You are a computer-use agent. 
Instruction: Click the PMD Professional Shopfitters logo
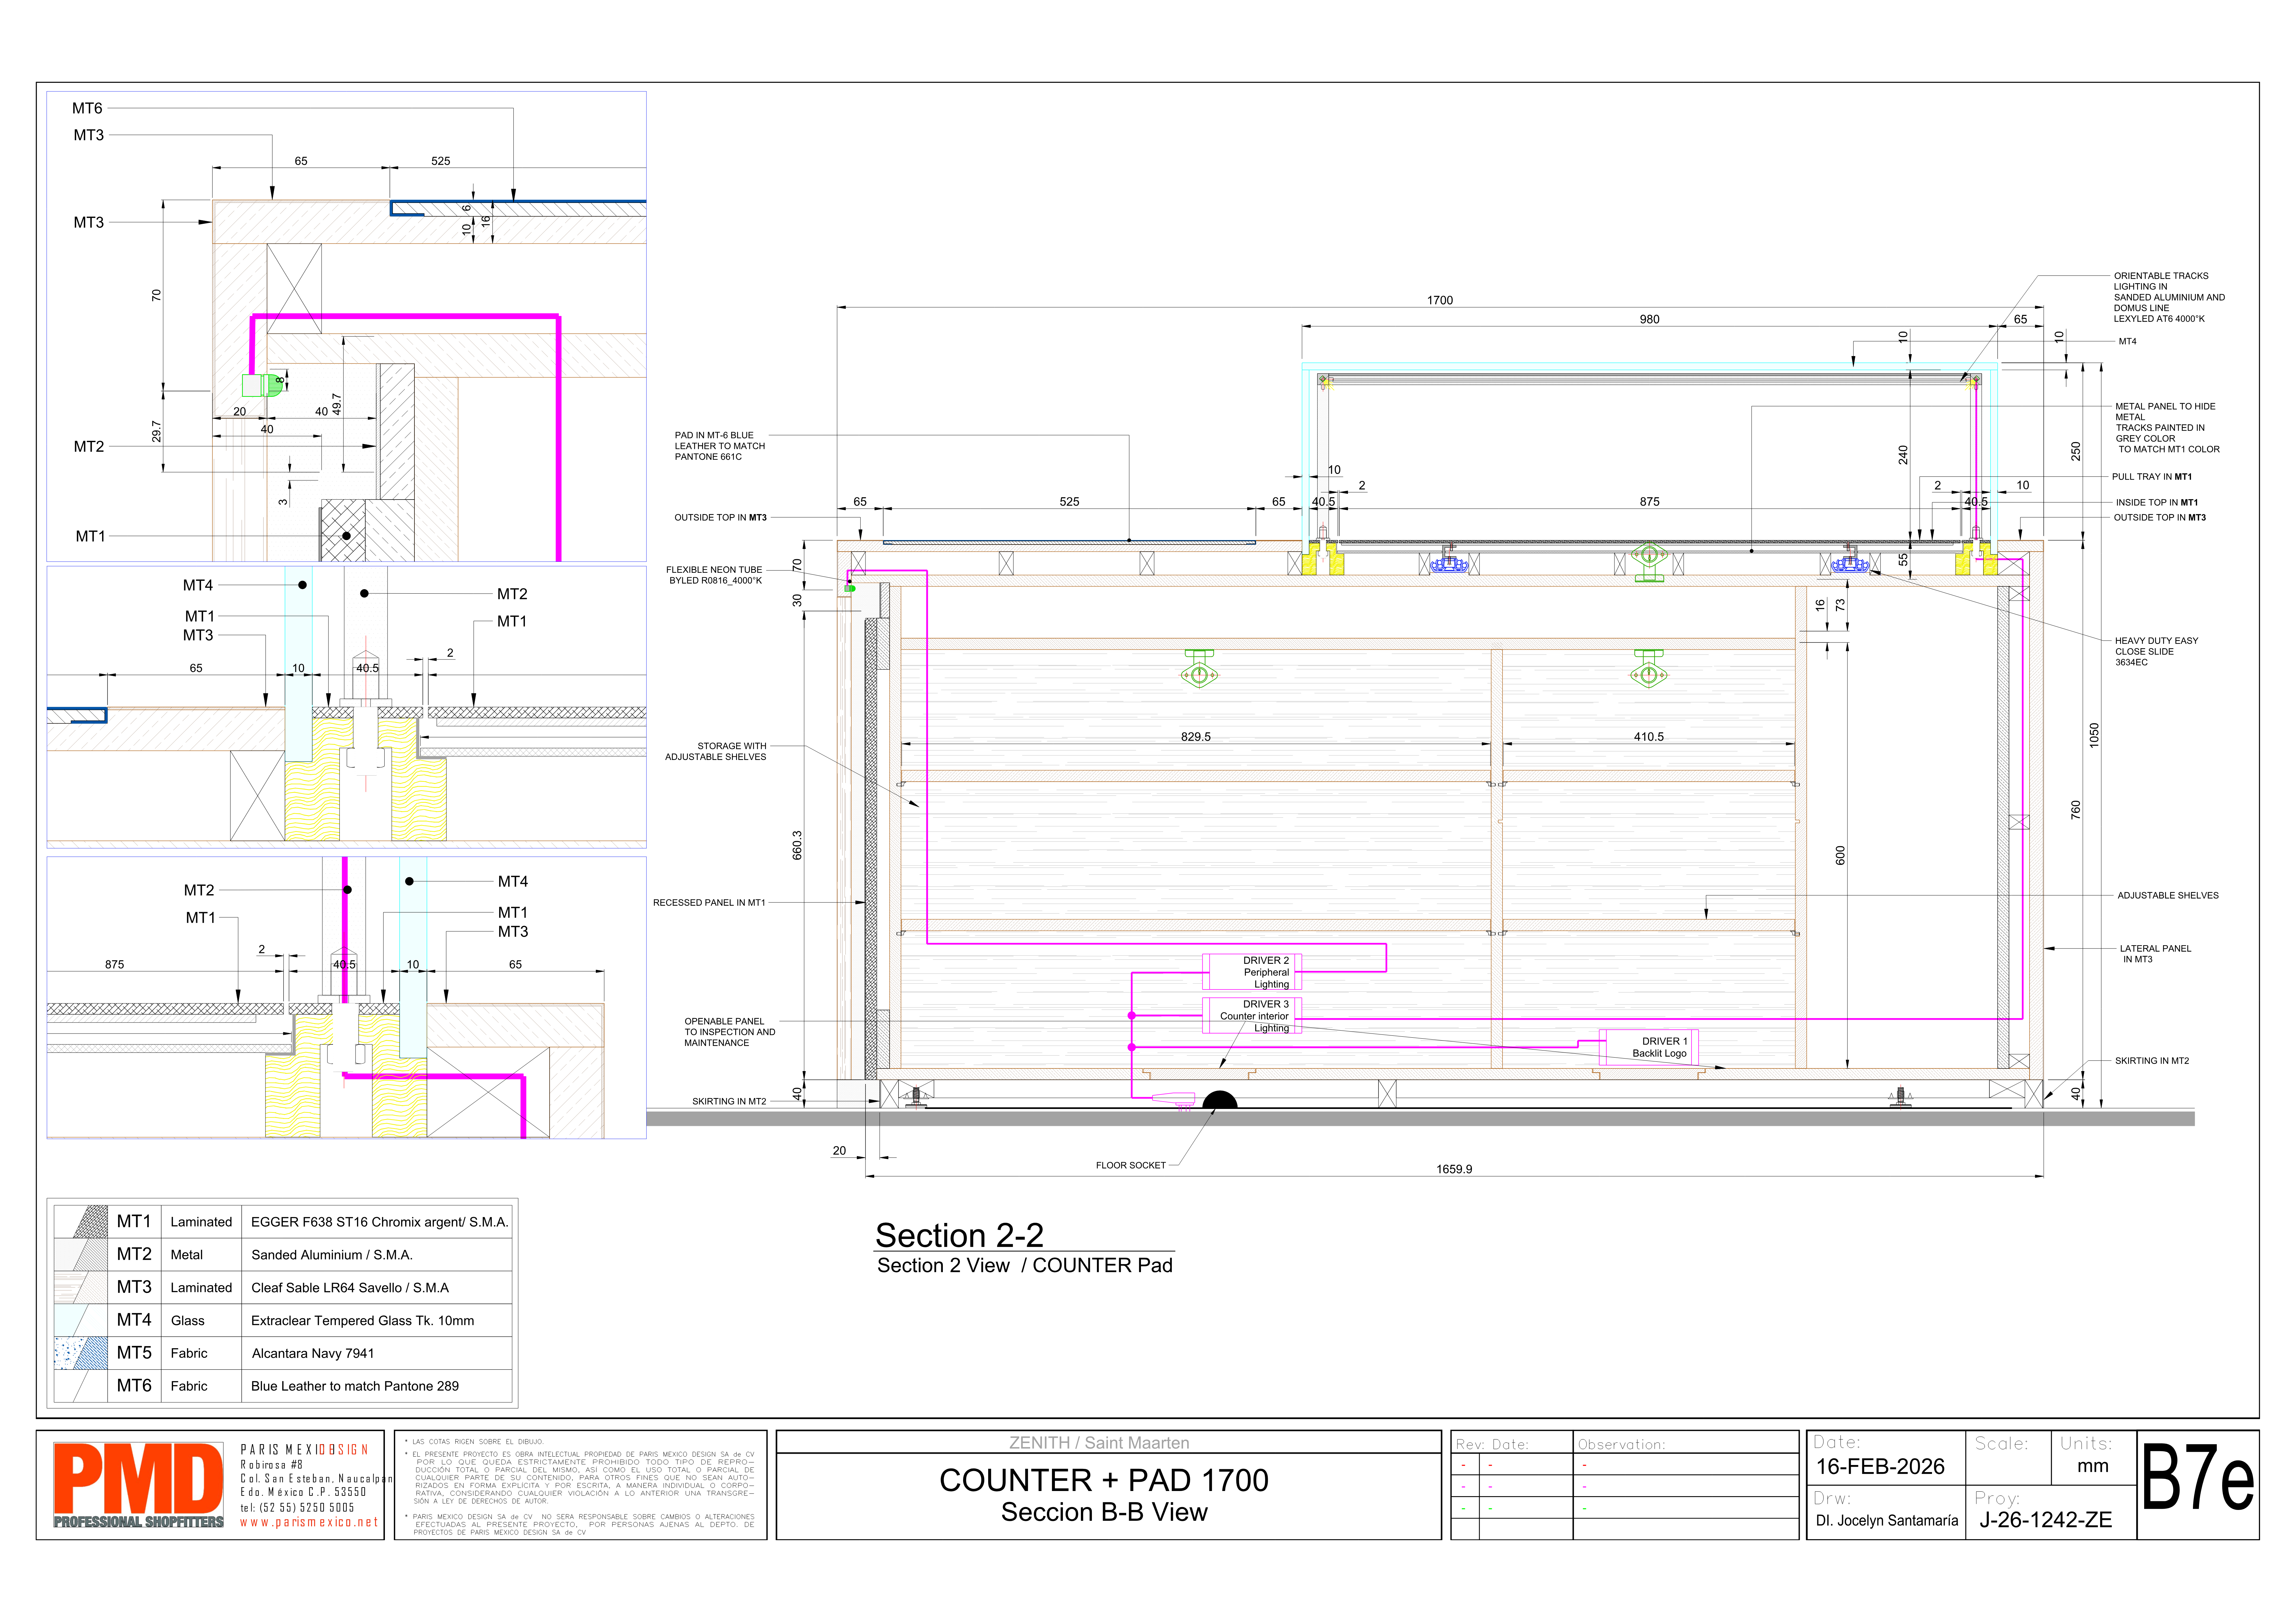tap(139, 1485)
